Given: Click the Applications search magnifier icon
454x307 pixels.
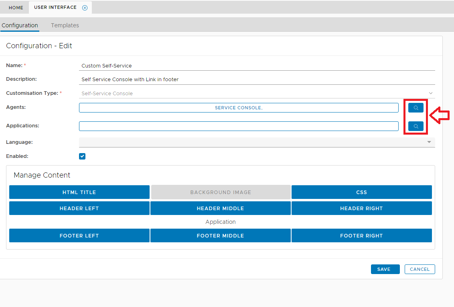Looking at the screenshot, I should pos(415,126).
